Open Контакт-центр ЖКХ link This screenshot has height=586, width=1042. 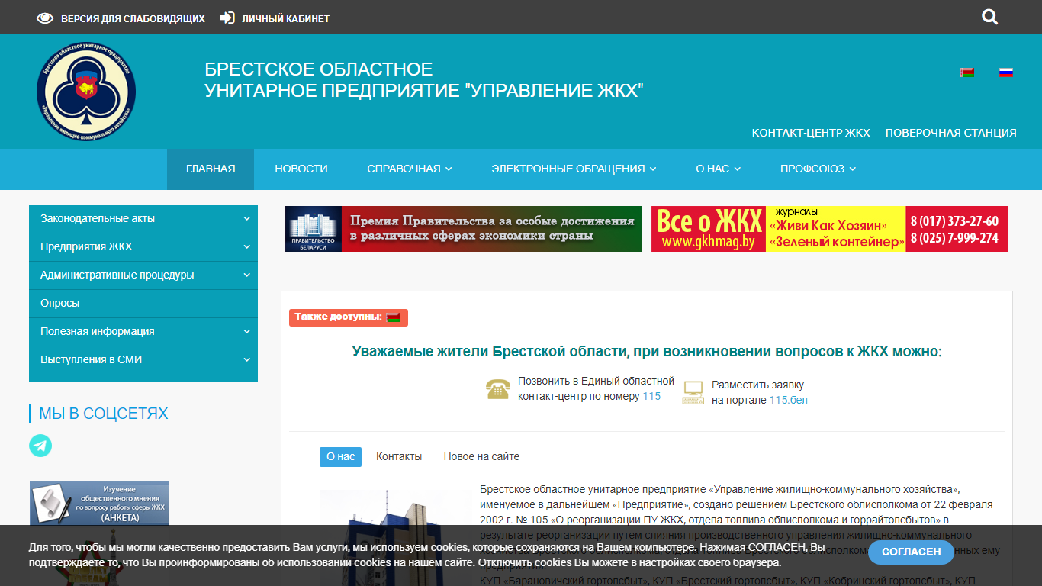(x=811, y=133)
